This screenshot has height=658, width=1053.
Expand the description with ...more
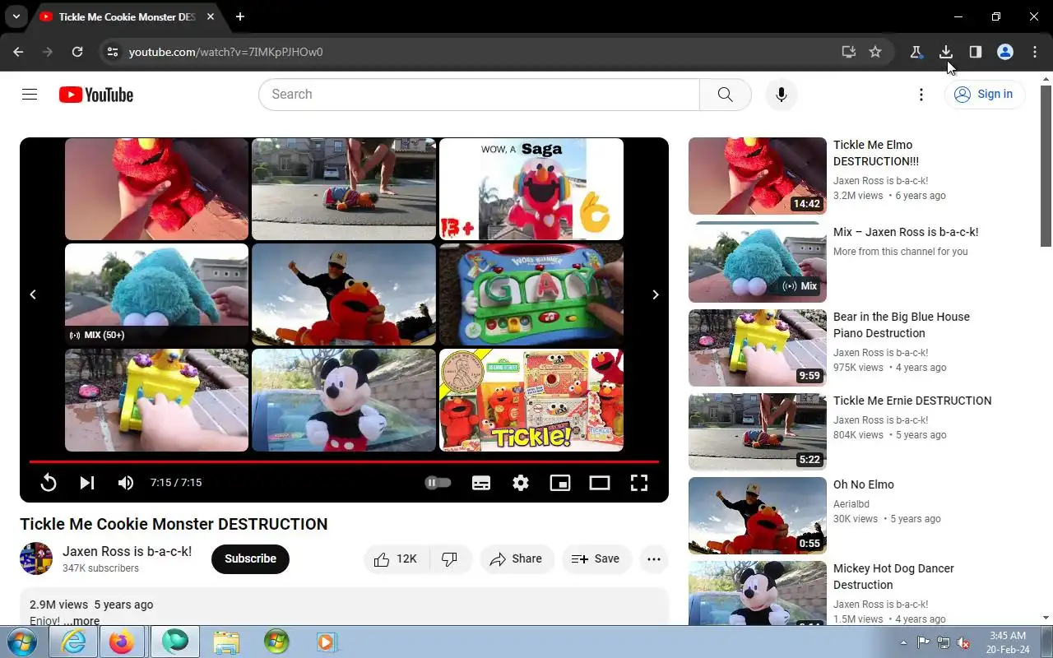(81, 621)
